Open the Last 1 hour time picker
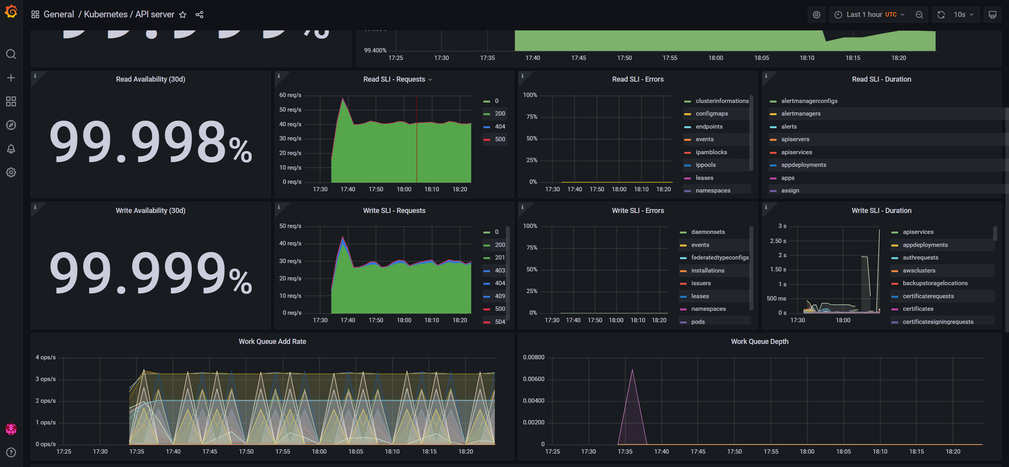 870,15
